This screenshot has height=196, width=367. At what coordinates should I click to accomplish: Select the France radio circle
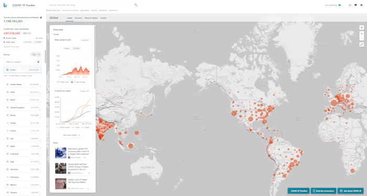tap(7, 131)
